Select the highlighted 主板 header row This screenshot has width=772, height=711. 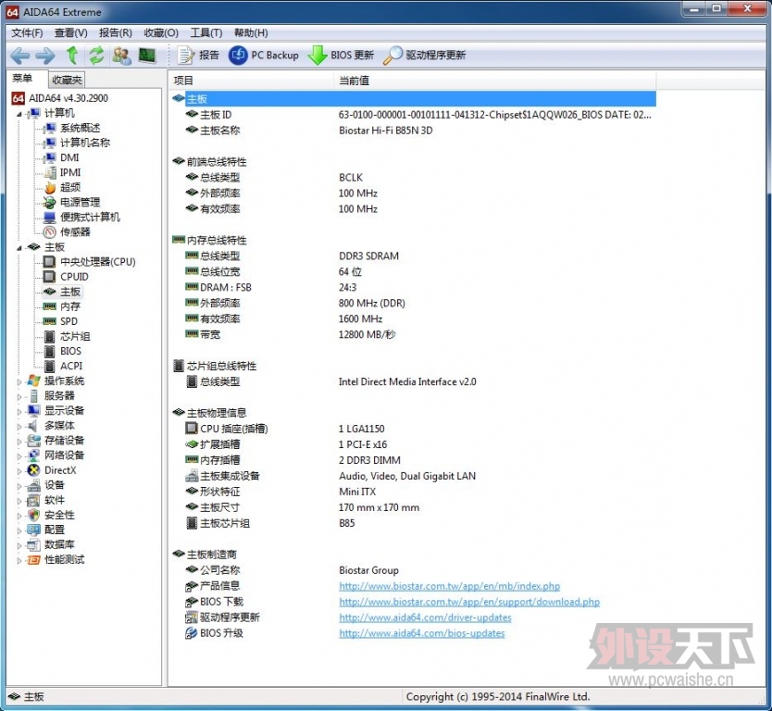(x=413, y=98)
